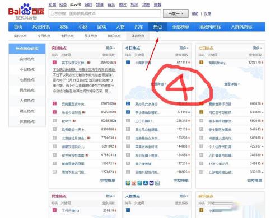Select 娱乐热点 in left sidebar

click(x=27, y=111)
